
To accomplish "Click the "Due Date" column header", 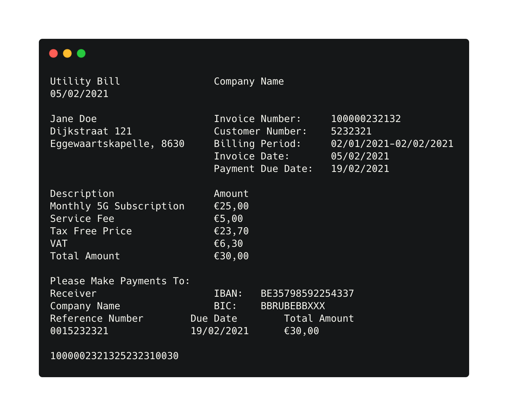I will [214, 318].
